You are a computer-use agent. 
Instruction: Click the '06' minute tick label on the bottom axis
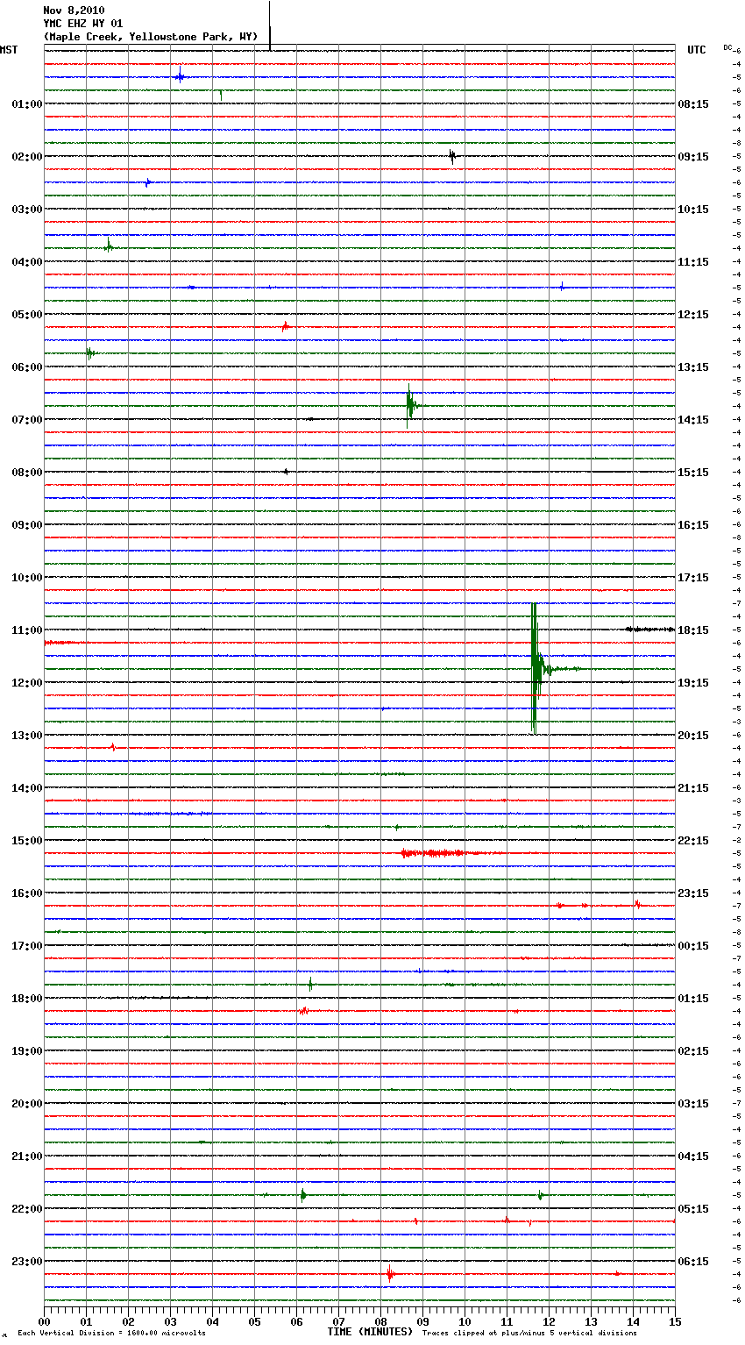(x=296, y=1321)
